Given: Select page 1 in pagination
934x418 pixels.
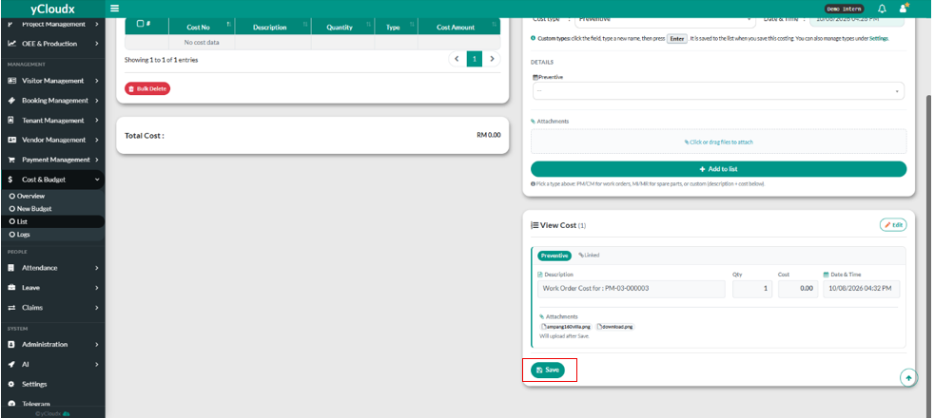Looking at the screenshot, I should pyautogui.click(x=475, y=59).
